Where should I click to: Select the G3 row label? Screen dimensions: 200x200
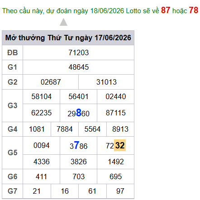click(x=12, y=105)
